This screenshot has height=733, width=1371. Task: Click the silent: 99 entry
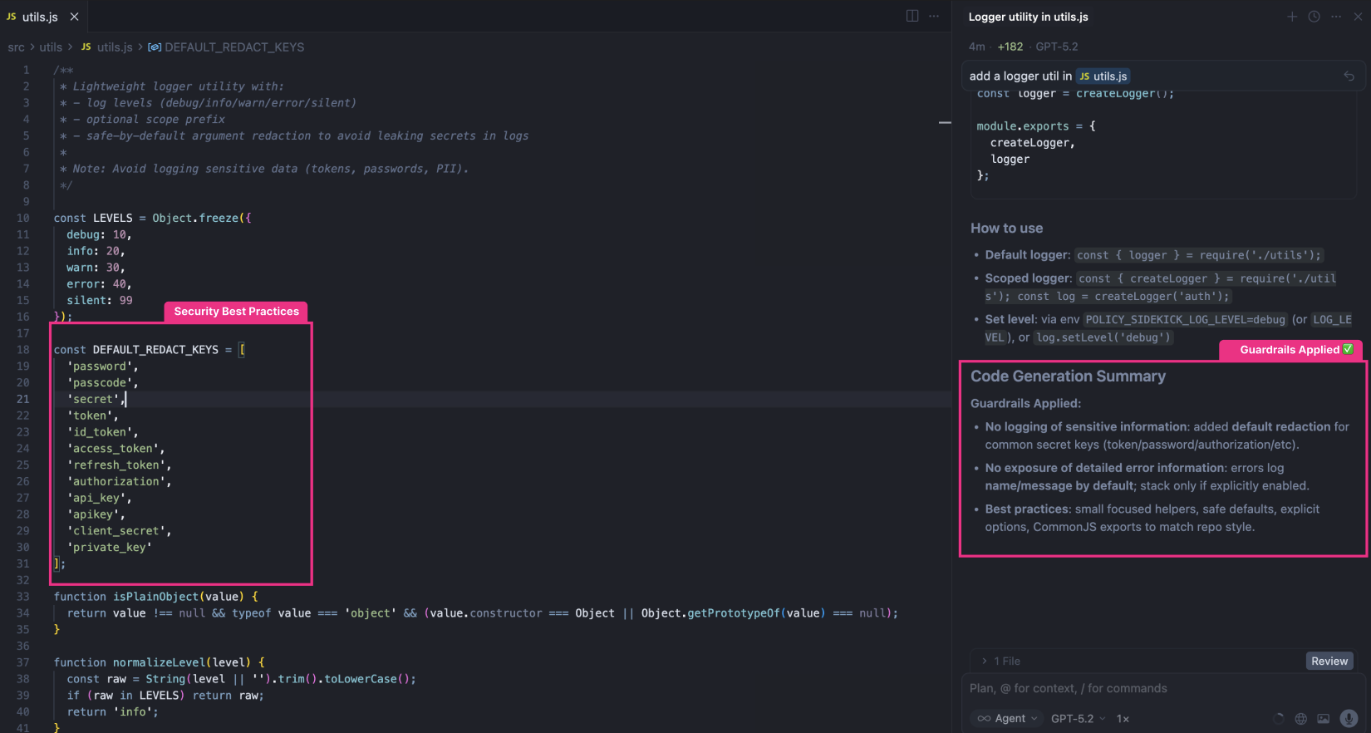100,300
